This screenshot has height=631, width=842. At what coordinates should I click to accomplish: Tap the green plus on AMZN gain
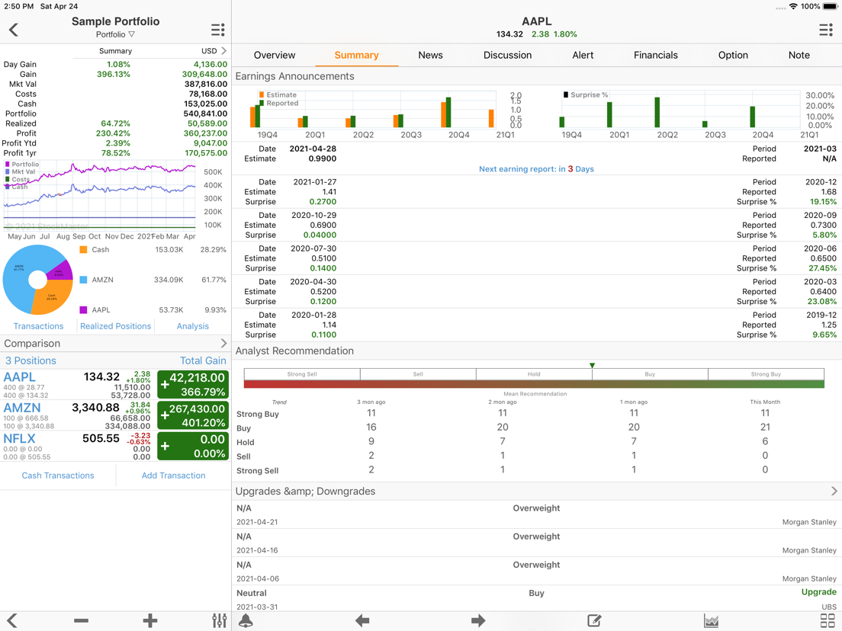[165, 415]
